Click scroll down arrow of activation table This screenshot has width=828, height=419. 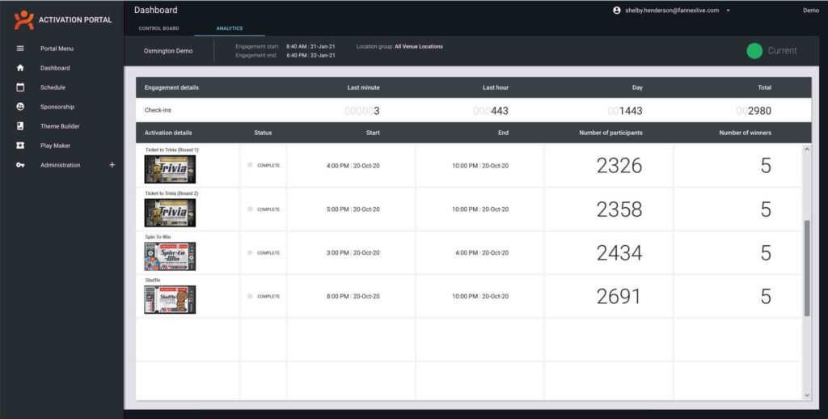807,394
